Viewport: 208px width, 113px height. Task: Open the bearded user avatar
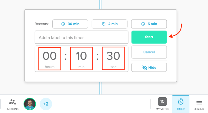pos(30,104)
